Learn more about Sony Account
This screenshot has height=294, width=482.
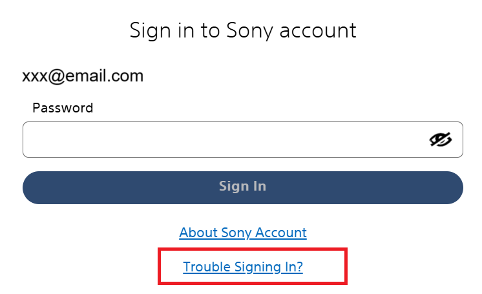pyautogui.click(x=243, y=233)
